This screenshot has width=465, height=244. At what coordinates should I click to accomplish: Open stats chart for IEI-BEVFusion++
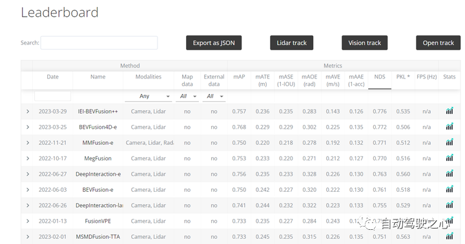[x=449, y=111]
